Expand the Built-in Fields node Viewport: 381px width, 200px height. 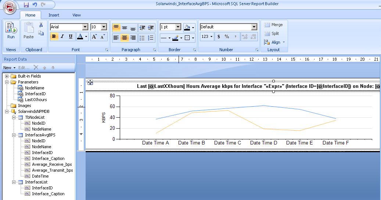coord(7,76)
